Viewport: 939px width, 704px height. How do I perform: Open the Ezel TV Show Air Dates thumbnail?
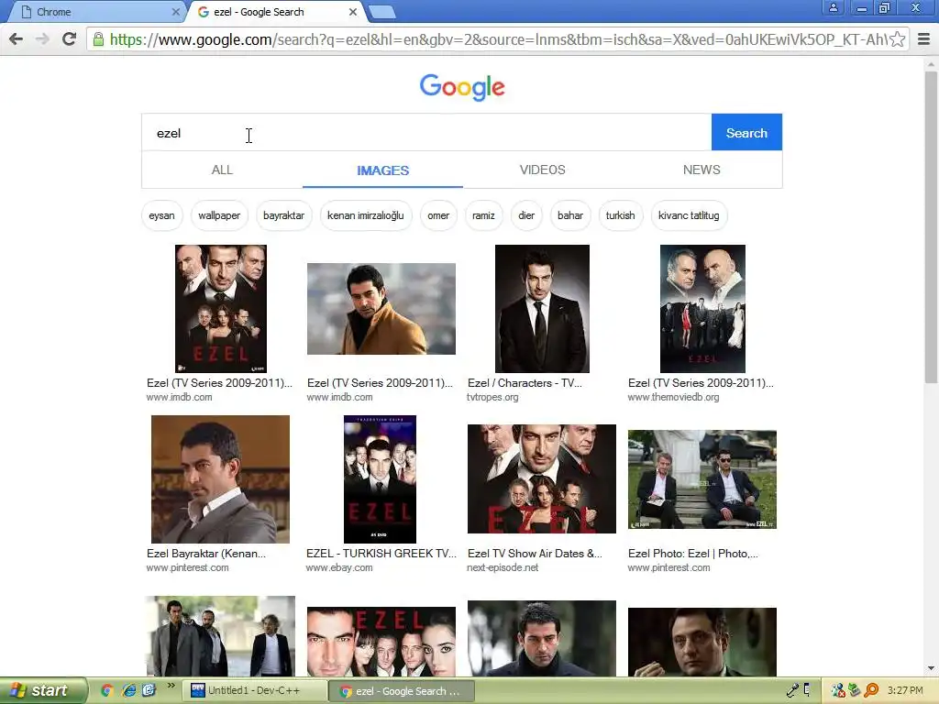[x=542, y=478]
